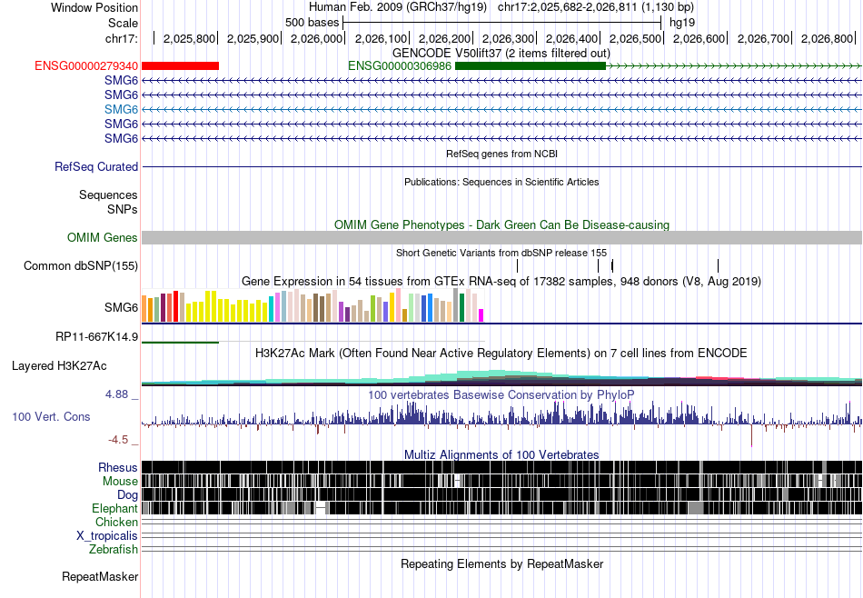Click the RepeatMasker track label
Screen dimensions: 863x598
click(100, 577)
